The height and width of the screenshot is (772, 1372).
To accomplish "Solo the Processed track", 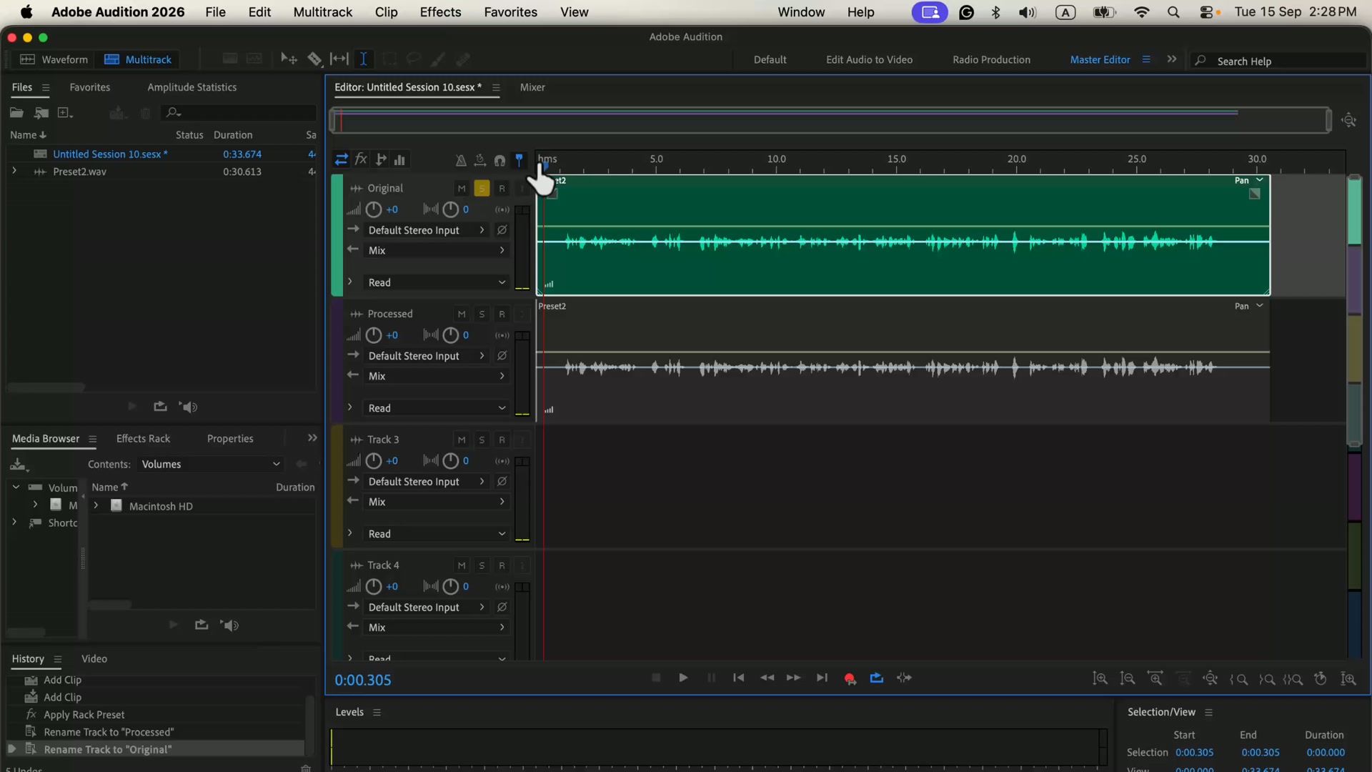I will click(x=482, y=315).
